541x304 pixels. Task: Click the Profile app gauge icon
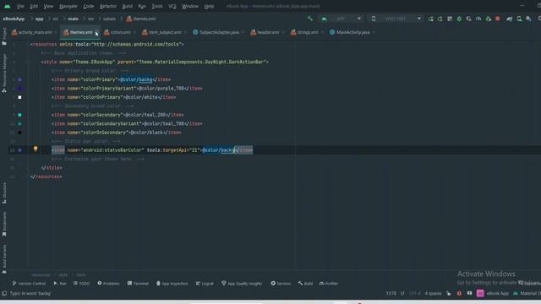pyautogui.click(x=478, y=19)
